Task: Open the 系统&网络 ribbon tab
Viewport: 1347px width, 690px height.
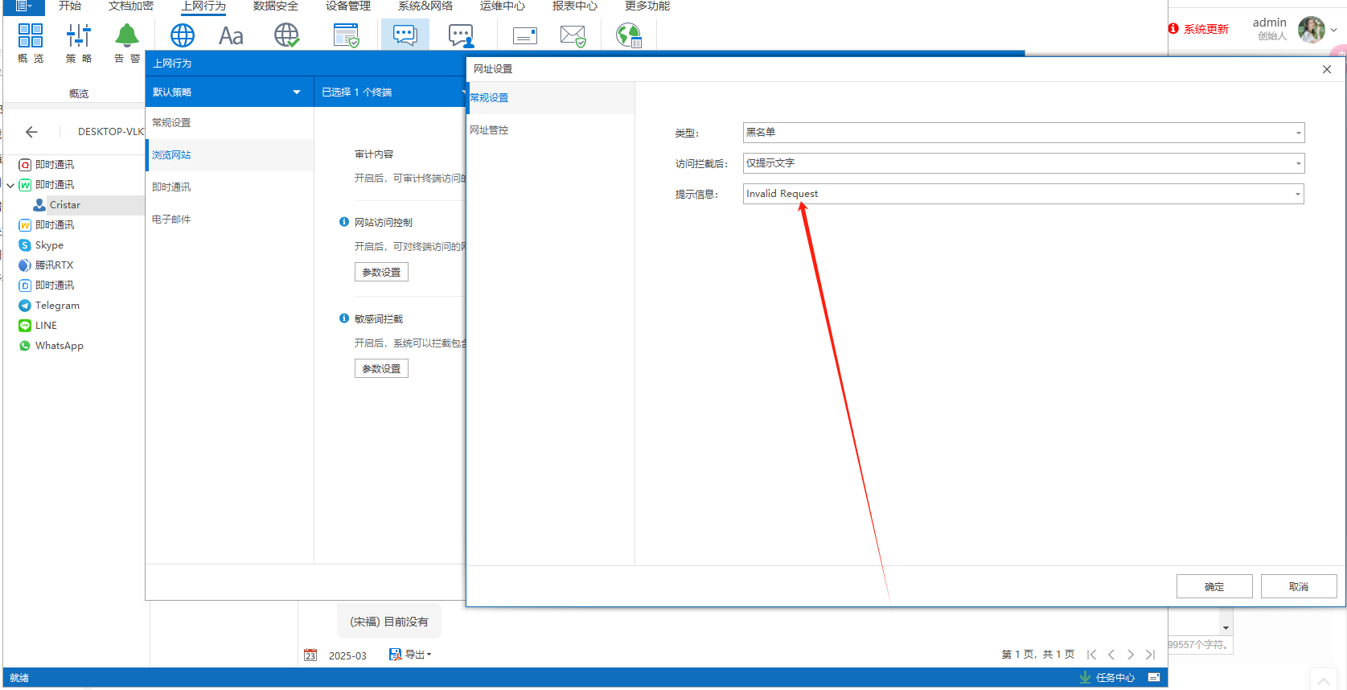Action: (425, 6)
